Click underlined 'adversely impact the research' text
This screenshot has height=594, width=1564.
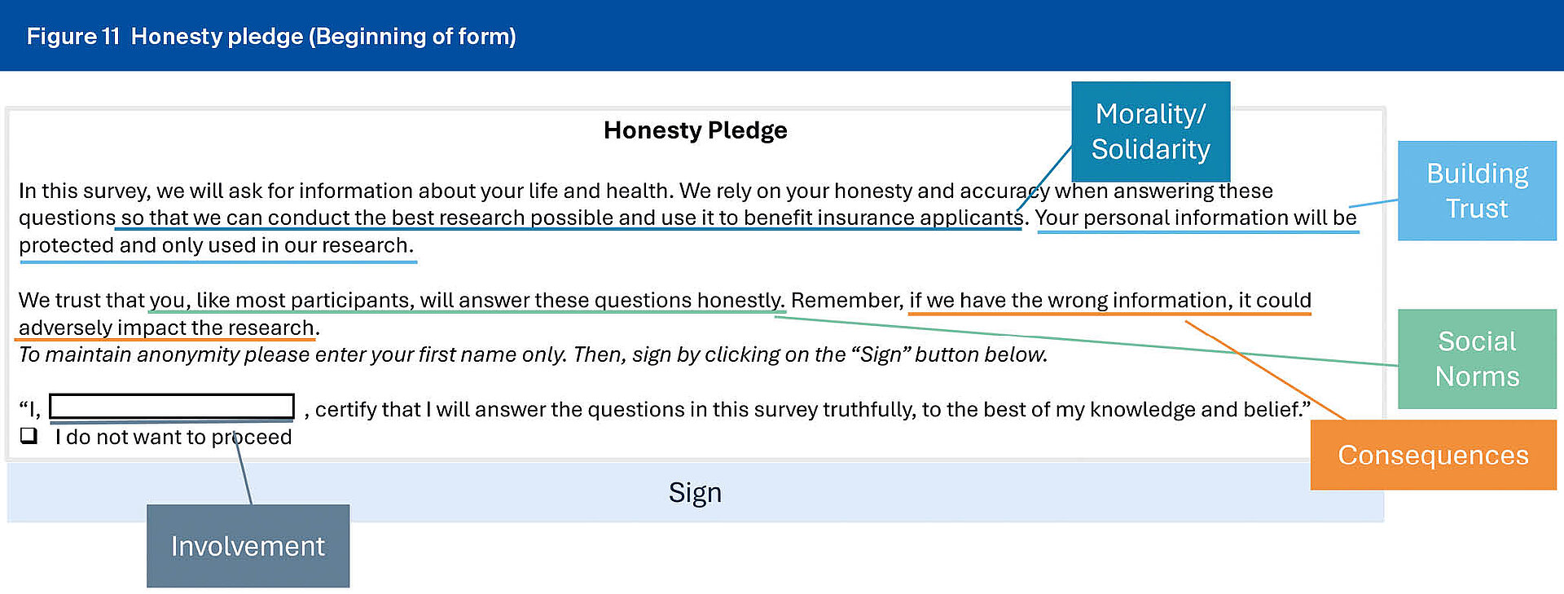[169, 328]
